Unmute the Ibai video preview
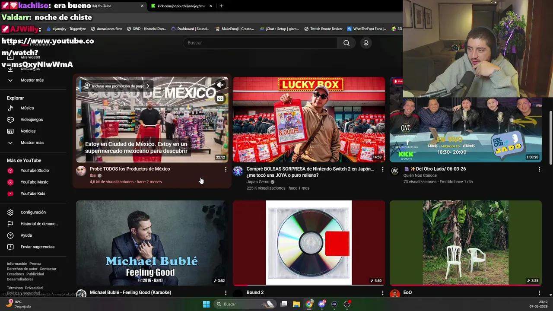This screenshot has height=311, width=553. point(220,85)
